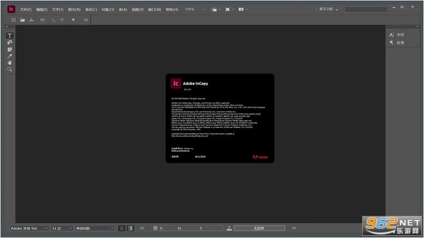
Task: Minimize the InCopy window
Action: [x=394, y=7]
